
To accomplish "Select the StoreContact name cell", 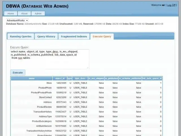I will pyautogui.click(x=45, y=97).
